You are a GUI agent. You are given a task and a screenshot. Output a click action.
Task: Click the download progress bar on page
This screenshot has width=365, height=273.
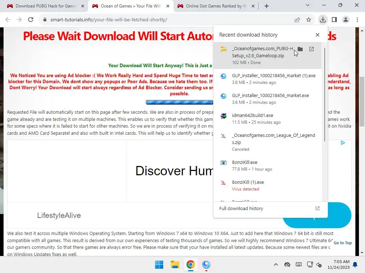click(179, 102)
